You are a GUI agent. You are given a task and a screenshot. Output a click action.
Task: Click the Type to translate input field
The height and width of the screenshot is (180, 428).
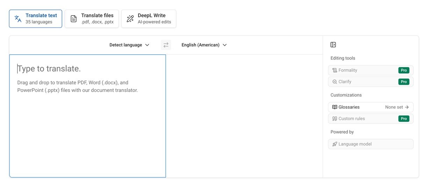[x=87, y=116]
